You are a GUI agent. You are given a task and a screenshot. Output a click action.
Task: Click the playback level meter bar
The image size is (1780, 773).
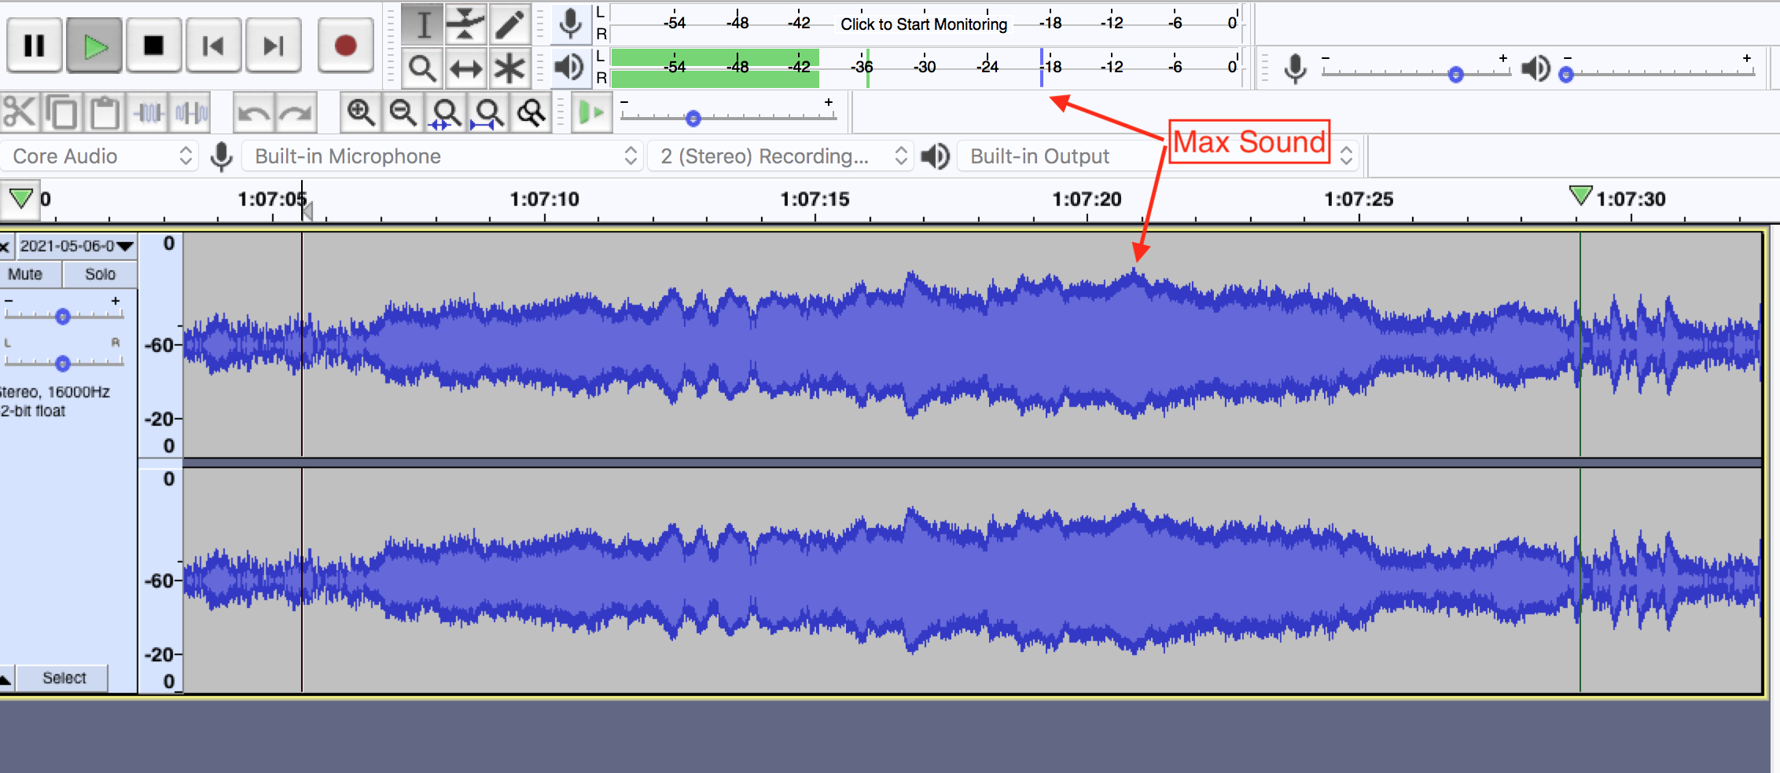pos(925,68)
